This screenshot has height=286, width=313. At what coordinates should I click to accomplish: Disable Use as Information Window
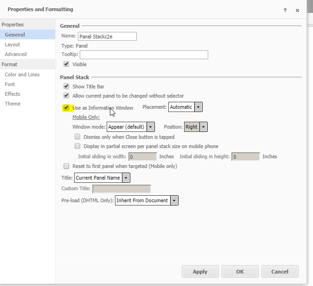(x=66, y=108)
